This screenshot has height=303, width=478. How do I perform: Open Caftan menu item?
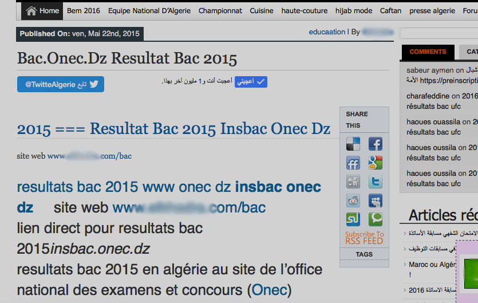390,11
